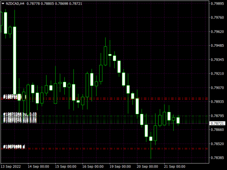The height and width of the screenshot is (170, 227).
Task: Click the triangle arrow beside NZDCAD,H4
Action: (x=3, y=4)
